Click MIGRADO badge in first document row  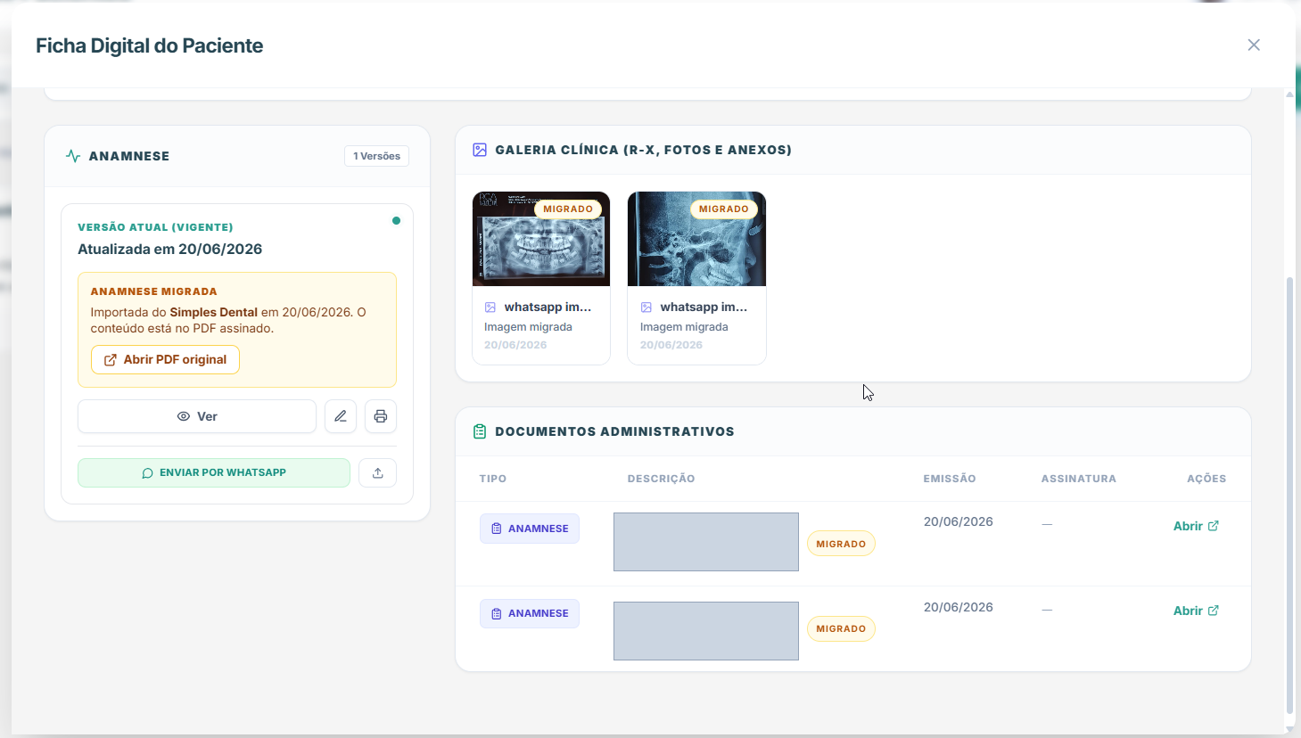pyautogui.click(x=841, y=544)
